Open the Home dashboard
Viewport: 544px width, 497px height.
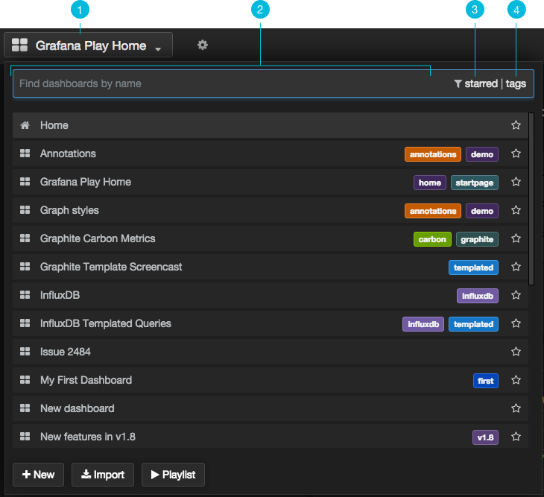(271, 125)
